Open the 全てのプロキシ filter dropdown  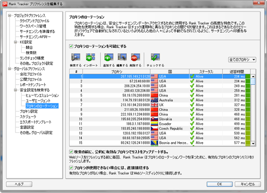point(242,60)
